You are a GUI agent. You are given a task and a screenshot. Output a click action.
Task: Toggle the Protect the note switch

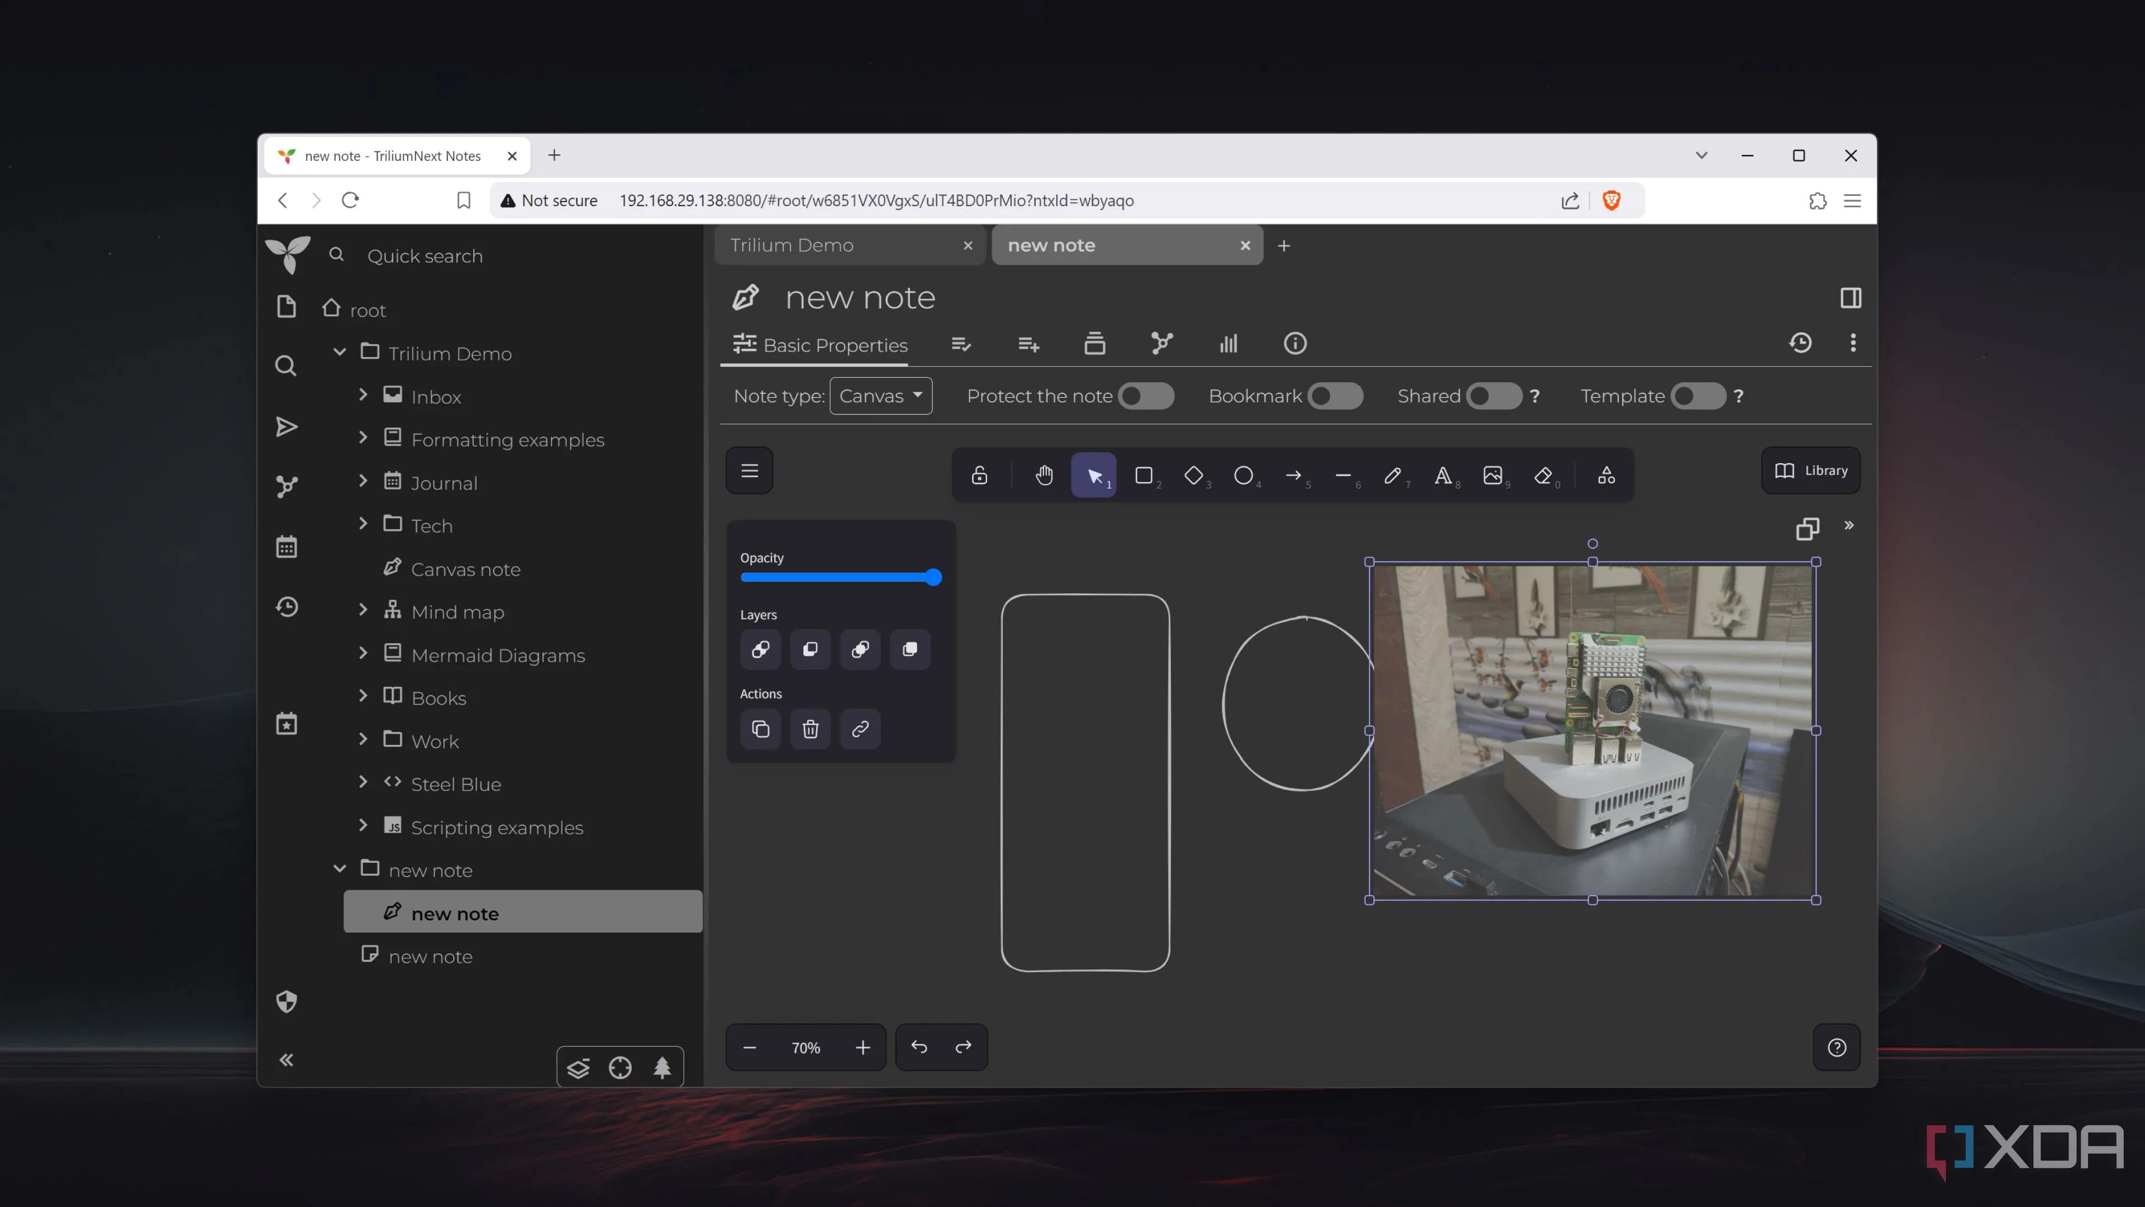click(1146, 396)
